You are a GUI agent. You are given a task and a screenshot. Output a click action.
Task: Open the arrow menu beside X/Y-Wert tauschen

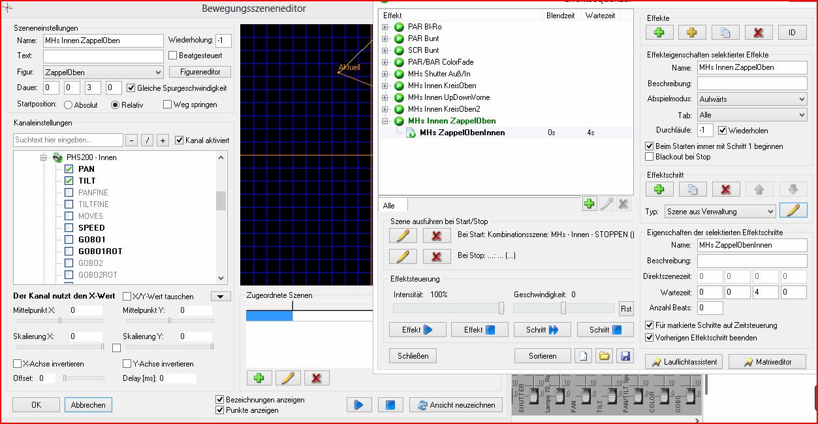coord(221,296)
